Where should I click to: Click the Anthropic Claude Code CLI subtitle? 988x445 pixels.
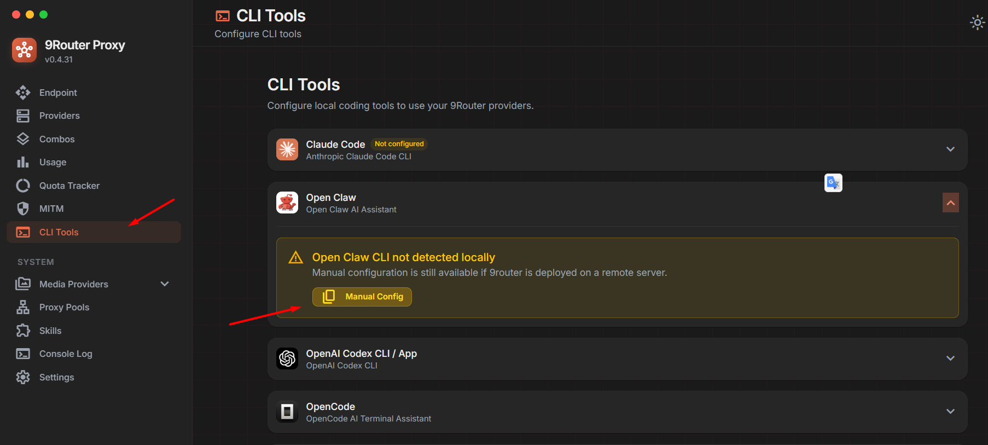pyautogui.click(x=359, y=157)
